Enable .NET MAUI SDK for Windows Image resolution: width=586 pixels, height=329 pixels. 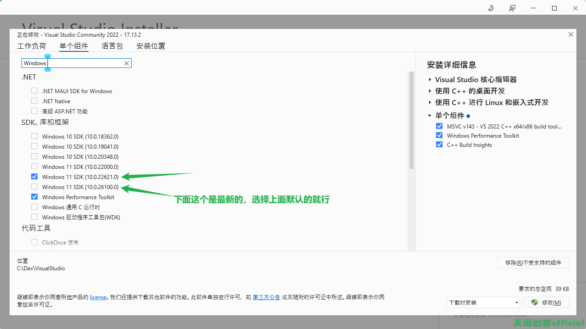tap(34, 90)
